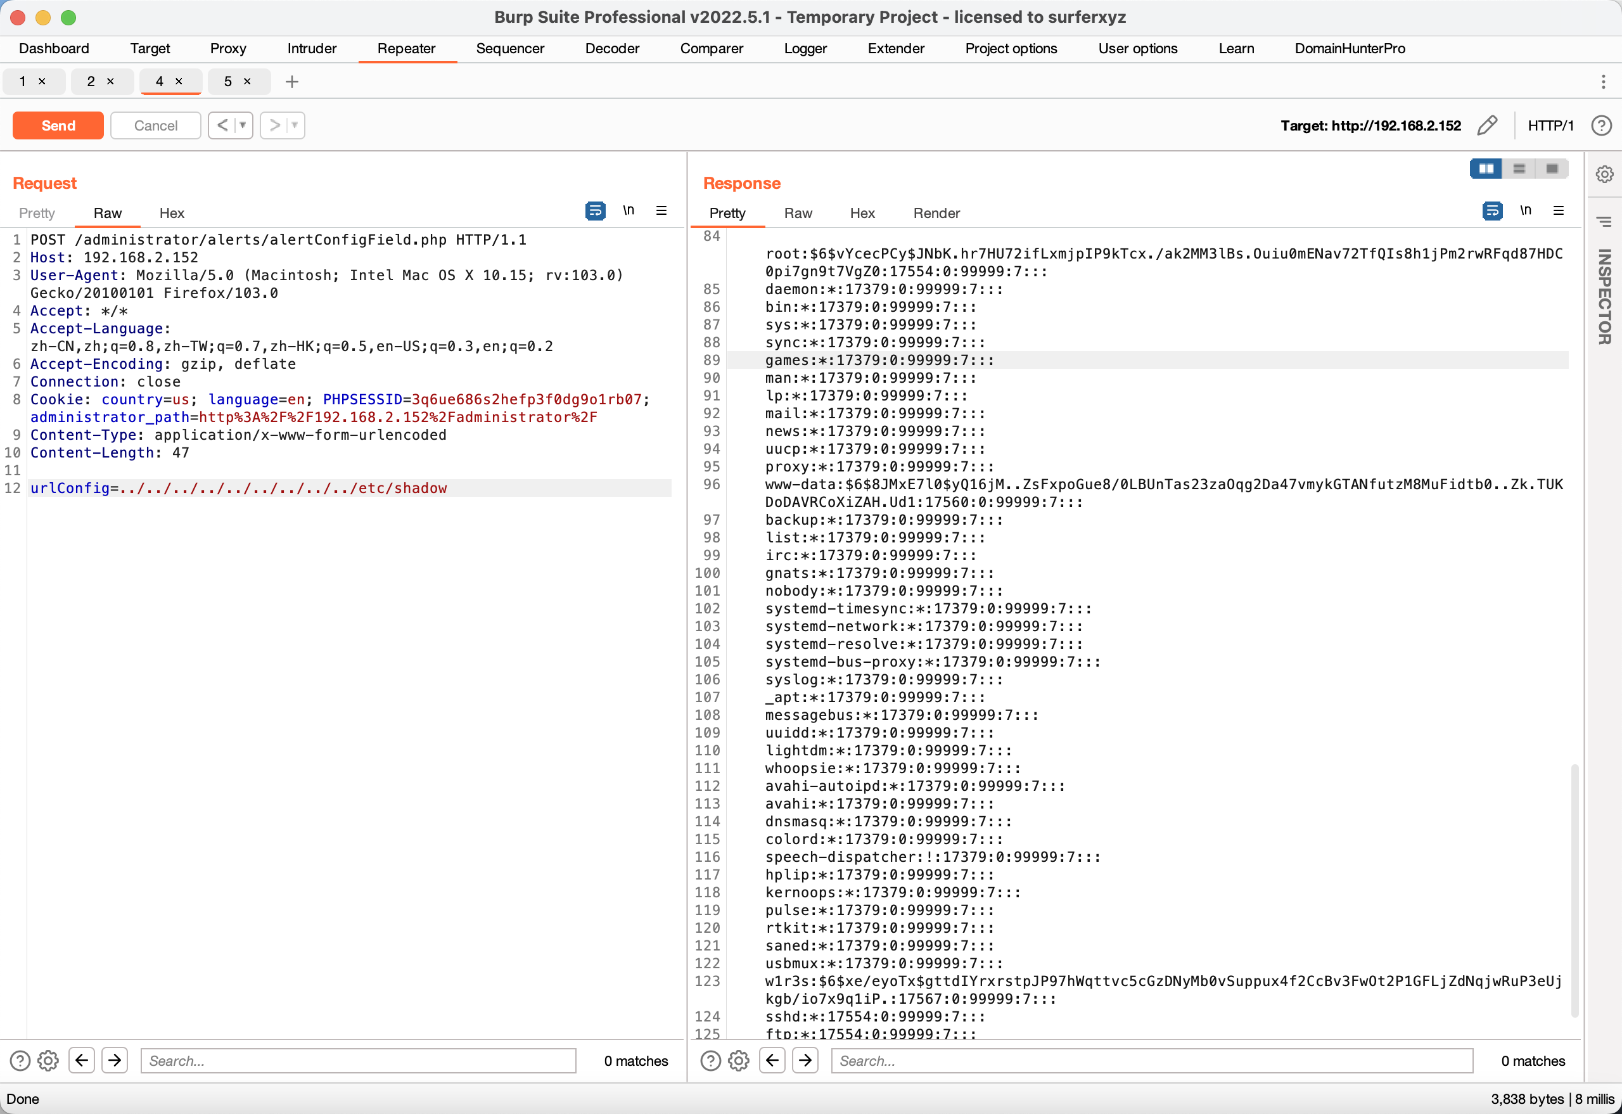Screen dimensions: 1622x1114
Task: Edit target with the pencil icon
Action: tap(1486, 125)
